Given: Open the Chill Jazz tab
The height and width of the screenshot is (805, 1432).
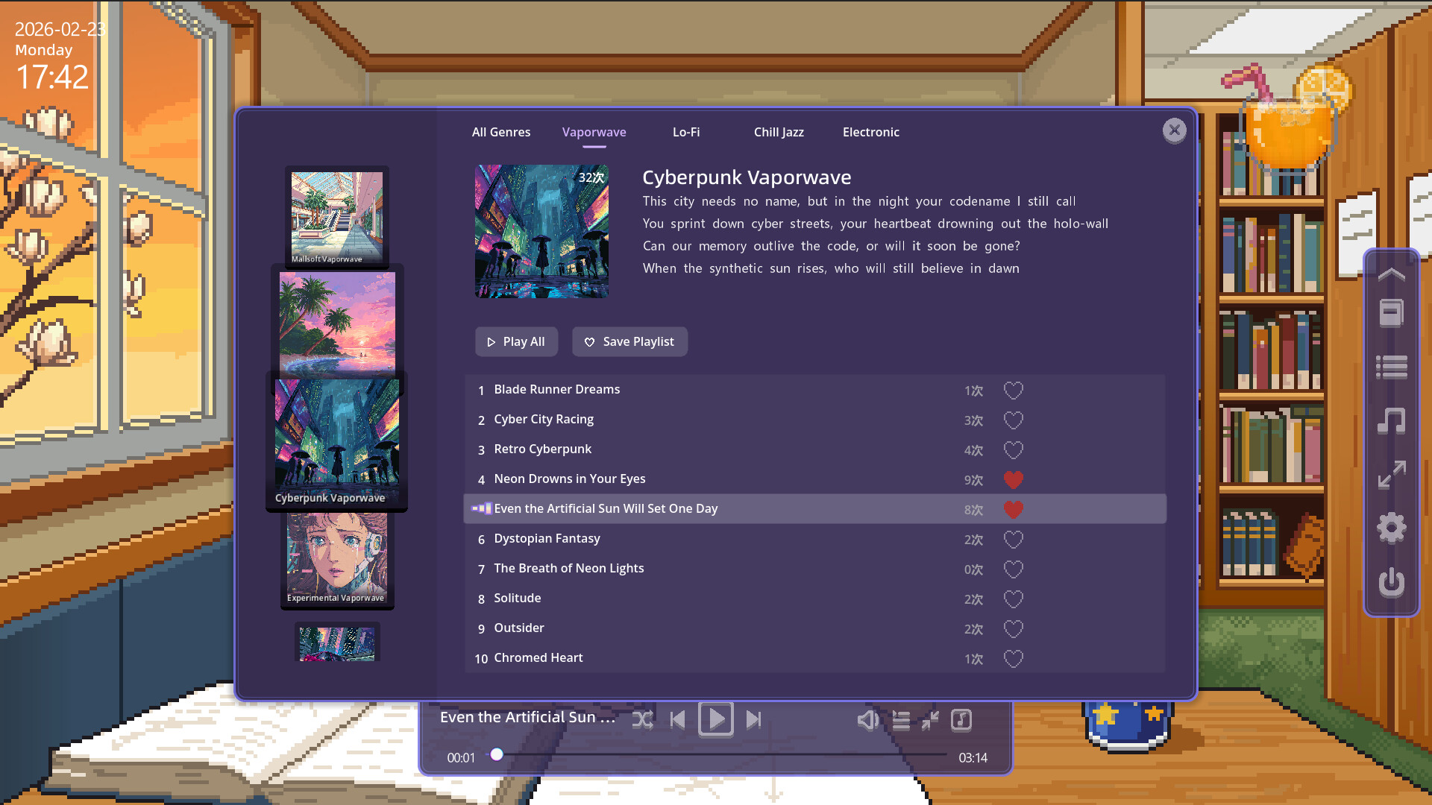Looking at the screenshot, I should (x=778, y=132).
